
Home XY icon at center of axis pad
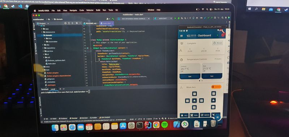[x=194, y=101]
